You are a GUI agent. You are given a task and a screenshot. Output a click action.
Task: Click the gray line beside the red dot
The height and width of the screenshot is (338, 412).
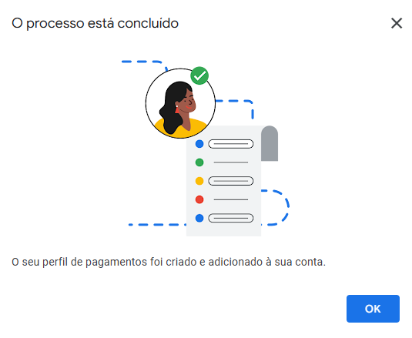pyautogui.click(x=231, y=199)
